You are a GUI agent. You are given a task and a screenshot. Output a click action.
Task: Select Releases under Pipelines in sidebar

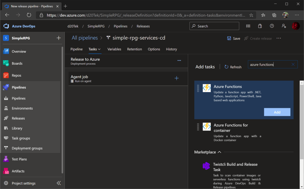(x=18, y=118)
